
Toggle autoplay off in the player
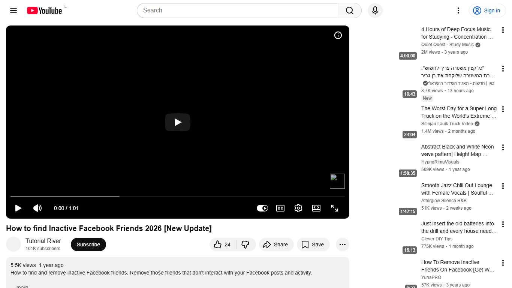click(262, 208)
